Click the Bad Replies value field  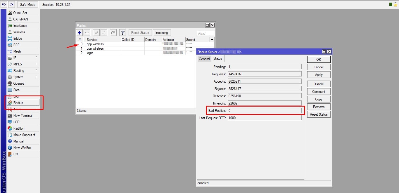pyautogui.click(x=264, y=111)
